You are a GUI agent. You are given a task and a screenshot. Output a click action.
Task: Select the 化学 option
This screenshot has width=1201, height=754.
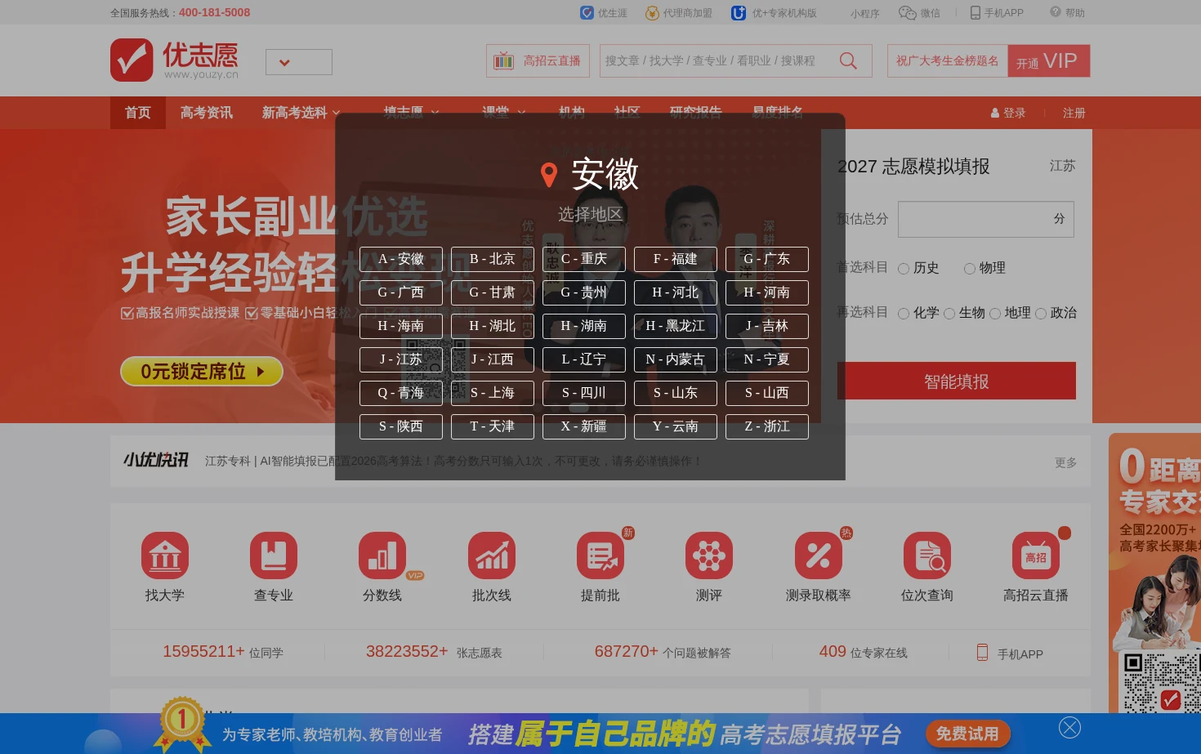pos(904,314)
